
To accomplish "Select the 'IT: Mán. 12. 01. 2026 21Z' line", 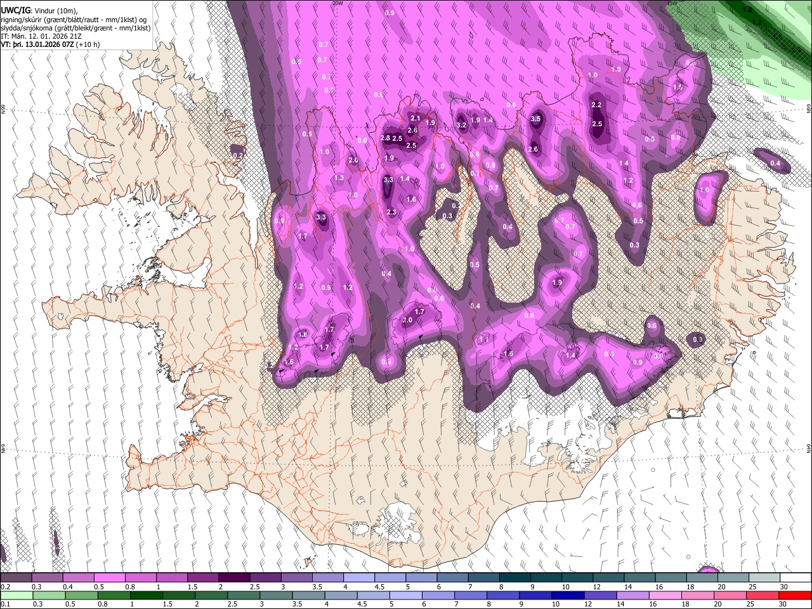I will click(x=41, y=36).
